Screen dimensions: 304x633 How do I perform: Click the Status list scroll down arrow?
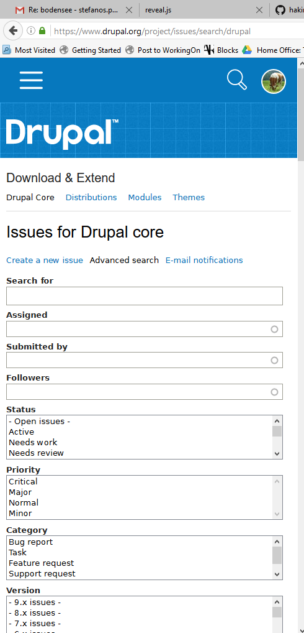tap(277, 453)
